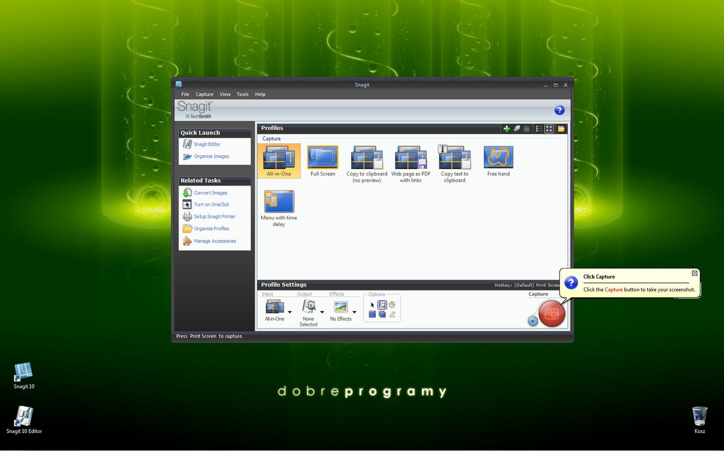This screenshot has height=451, width=724.
Task: Toggle the bottom-middle stacked windows Options icon
Action: tap(382, 315)
